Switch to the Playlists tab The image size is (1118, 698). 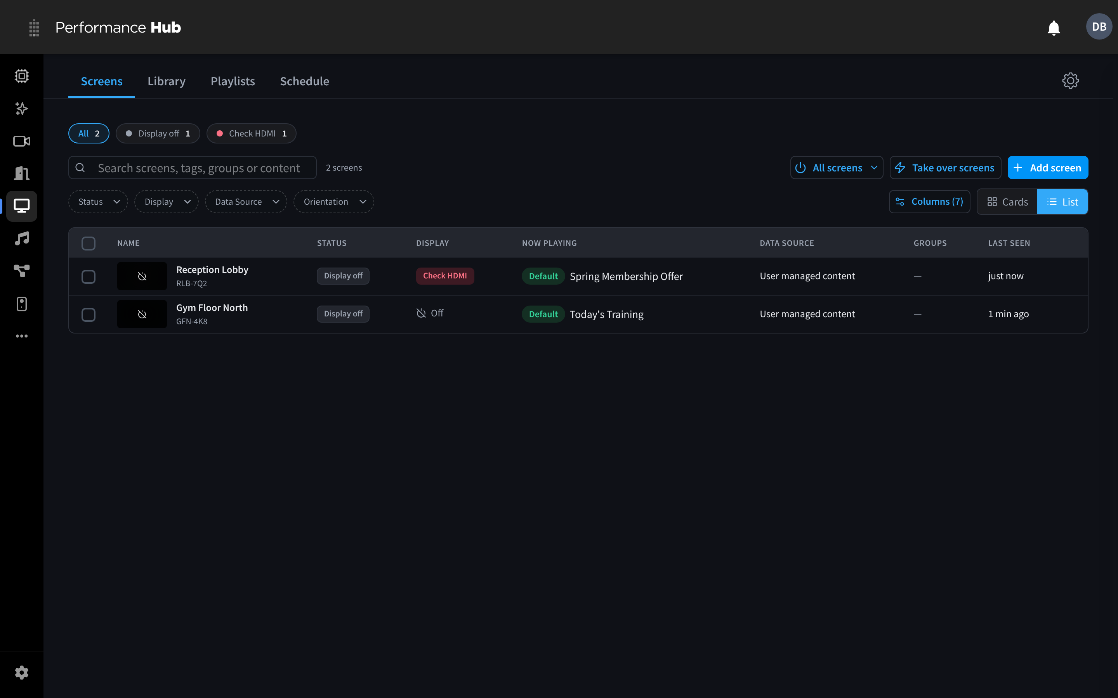click(x=233, y=81)
